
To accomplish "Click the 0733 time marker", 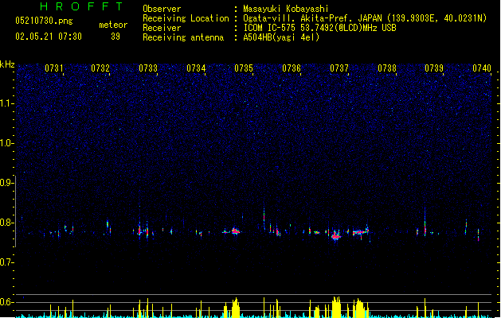I will point(148,68).
